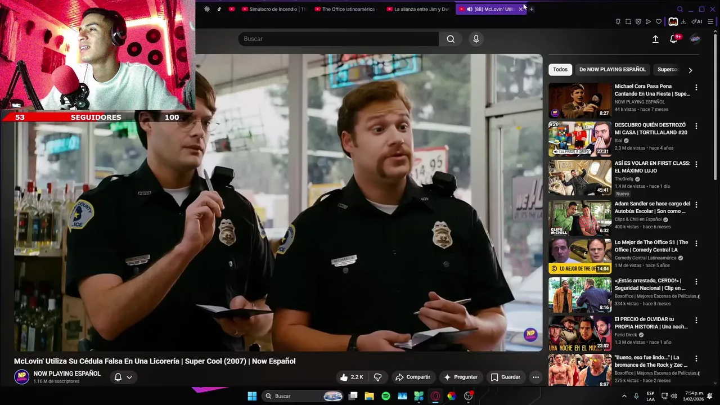Click the Comedy Central Latinoamérica channel name
The height and width of the screenshot is (405, 720).
[x=645, y=258]
